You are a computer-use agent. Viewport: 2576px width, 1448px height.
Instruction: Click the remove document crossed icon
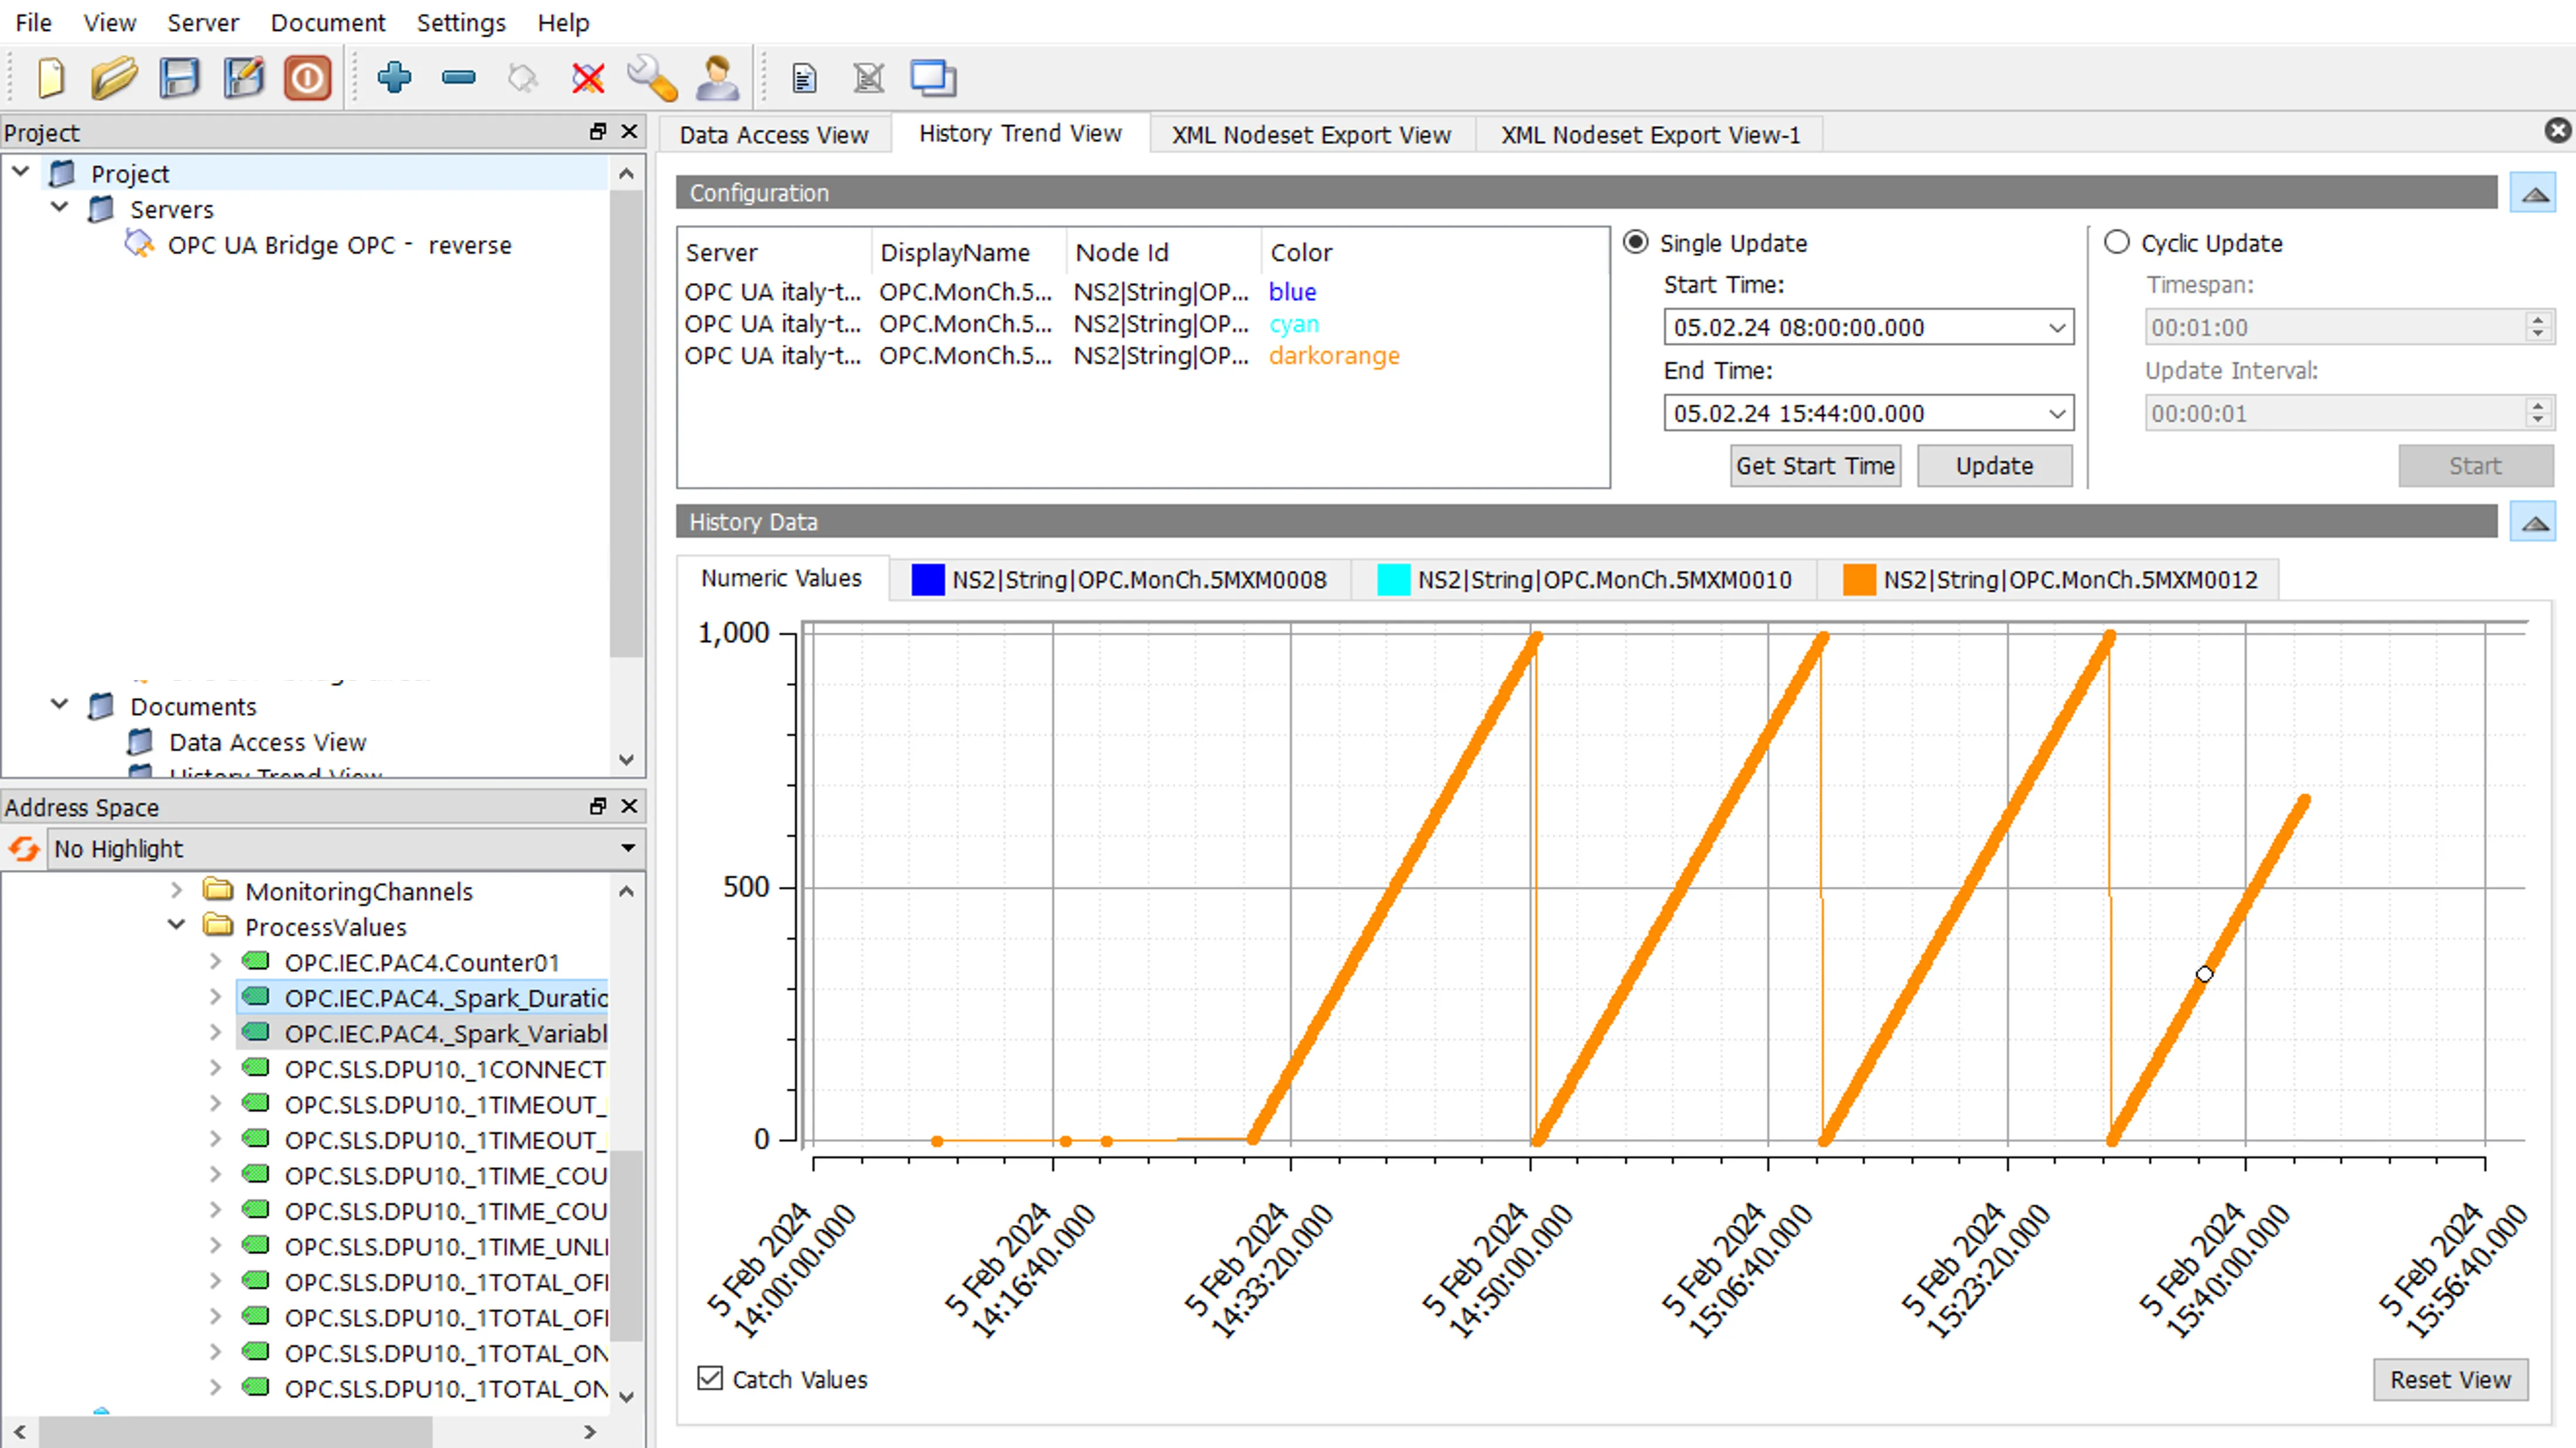click(868, 77)
